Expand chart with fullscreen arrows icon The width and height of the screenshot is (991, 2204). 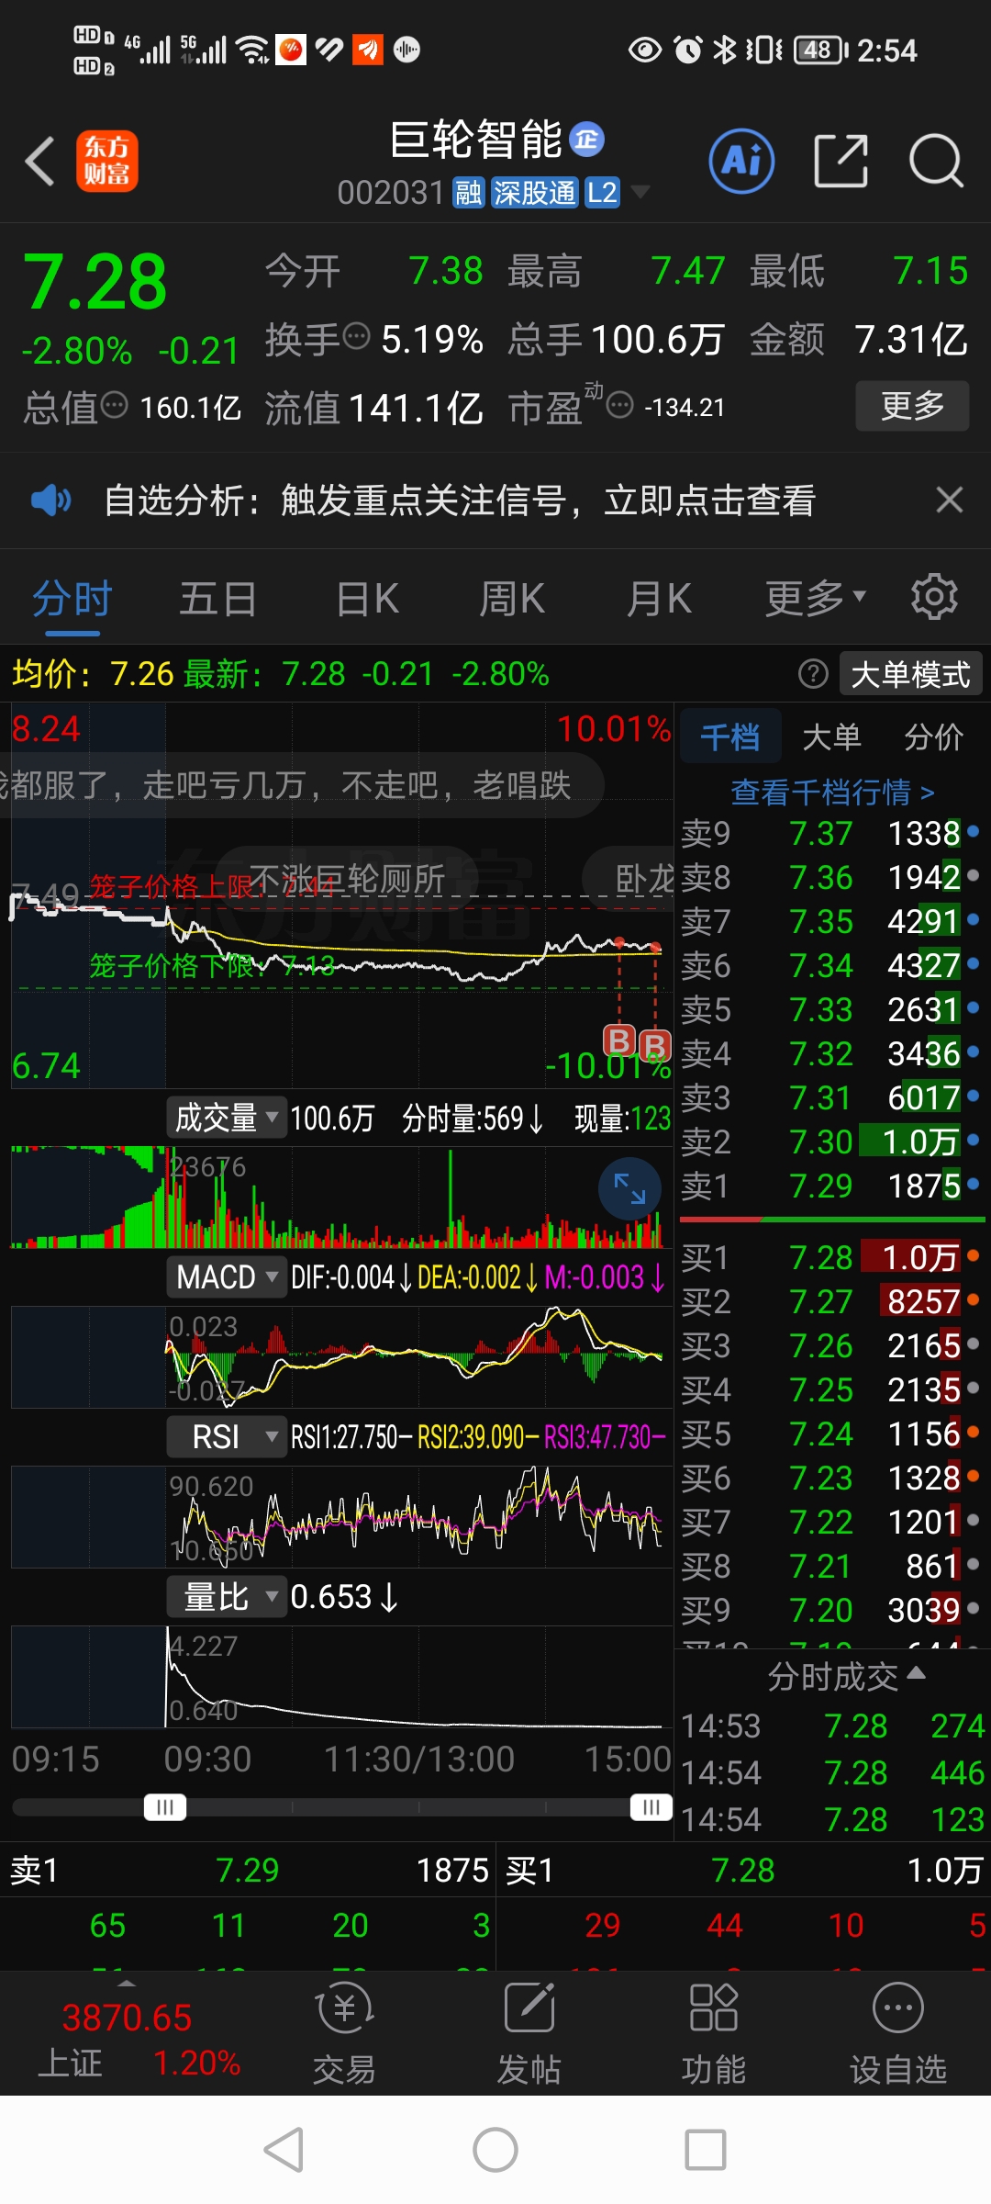coord(629,1188)
